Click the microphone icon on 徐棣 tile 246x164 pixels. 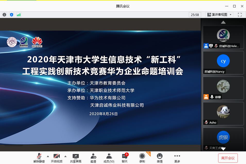[x=212, y=97]
